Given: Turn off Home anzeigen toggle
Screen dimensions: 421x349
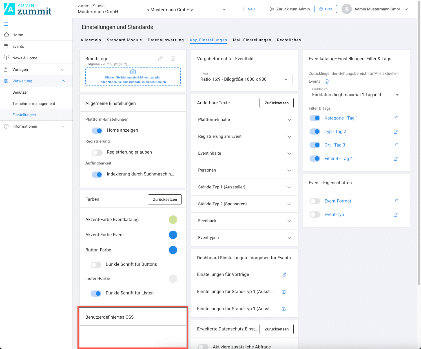Looking at the screenshot, I should pyautogui.click(x=97, y=130).
